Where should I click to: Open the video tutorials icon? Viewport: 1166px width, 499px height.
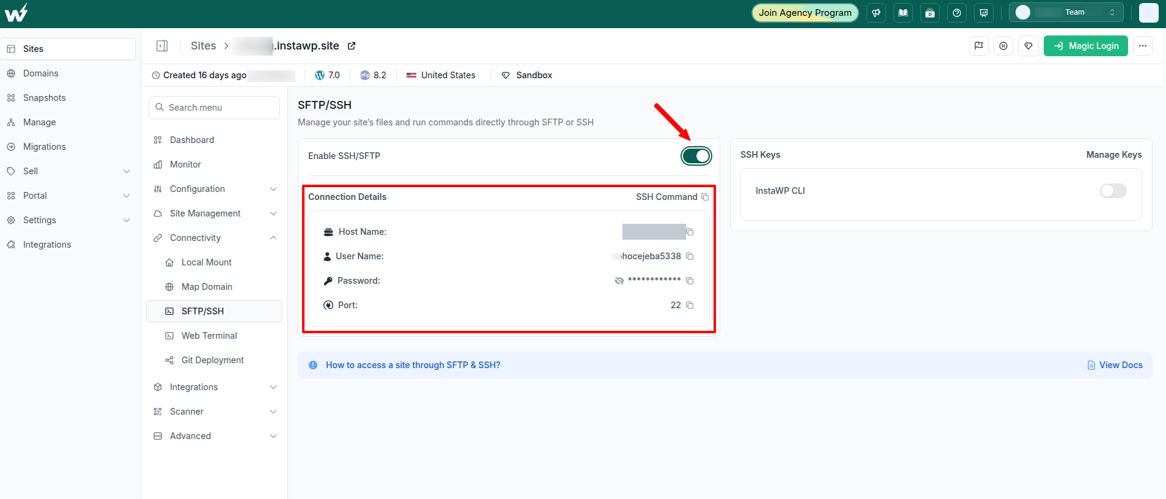[930, 13]
